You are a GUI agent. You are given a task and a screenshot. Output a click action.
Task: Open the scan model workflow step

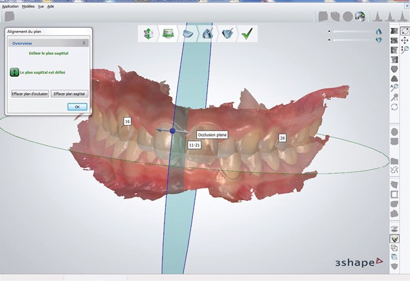pyautogui.click(x=168, y=34)
